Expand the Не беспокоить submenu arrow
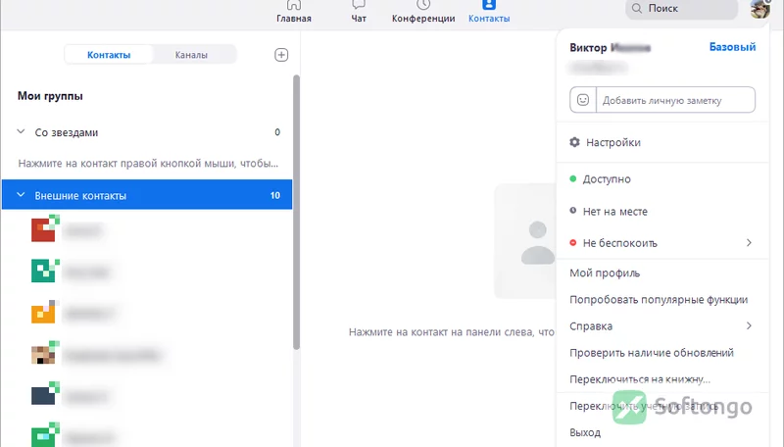 (x=749, y=242)
